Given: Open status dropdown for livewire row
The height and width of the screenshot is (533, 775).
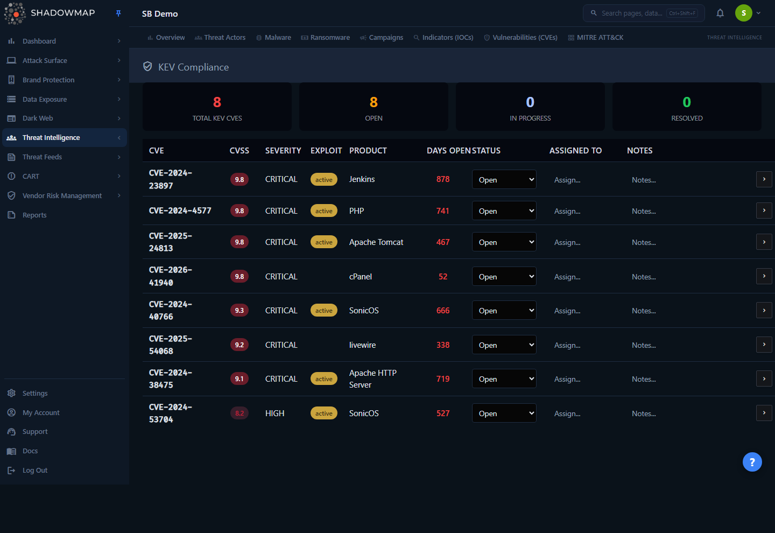Looking at the screenshot, I should pos(504,345).
